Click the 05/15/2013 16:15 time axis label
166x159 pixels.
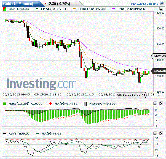(x=48, y=94)
